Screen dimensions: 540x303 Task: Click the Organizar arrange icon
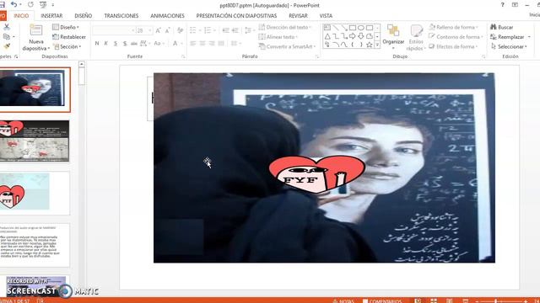click(393, 30)
